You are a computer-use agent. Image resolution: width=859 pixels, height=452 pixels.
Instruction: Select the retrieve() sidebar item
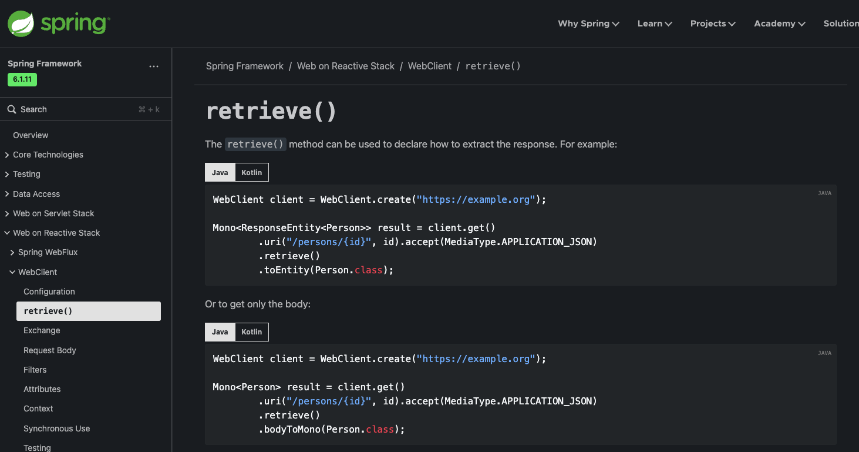(89, 311)
